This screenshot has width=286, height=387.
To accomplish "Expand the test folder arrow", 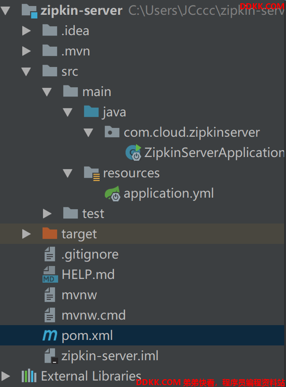I will 47,213.
